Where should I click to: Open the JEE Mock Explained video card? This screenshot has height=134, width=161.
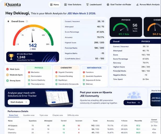point(156,99)
